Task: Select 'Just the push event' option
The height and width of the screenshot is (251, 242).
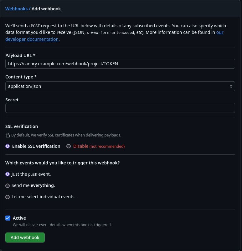Action: (x=8, y=174)
